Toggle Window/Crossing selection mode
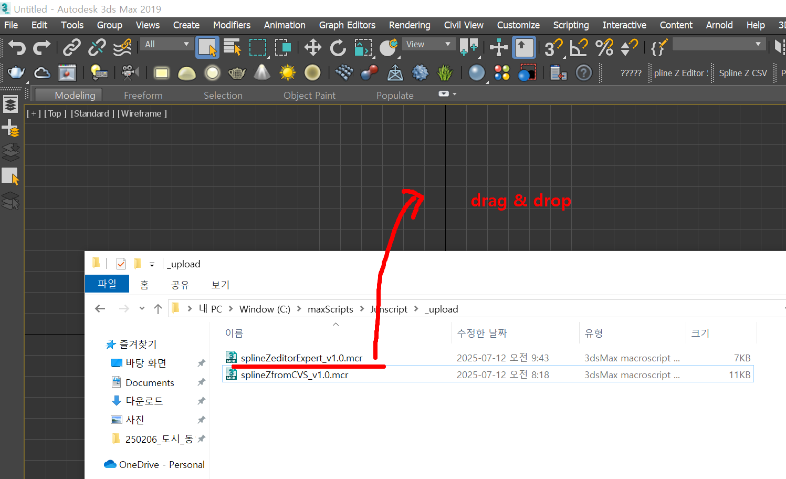 pos(282,48)
